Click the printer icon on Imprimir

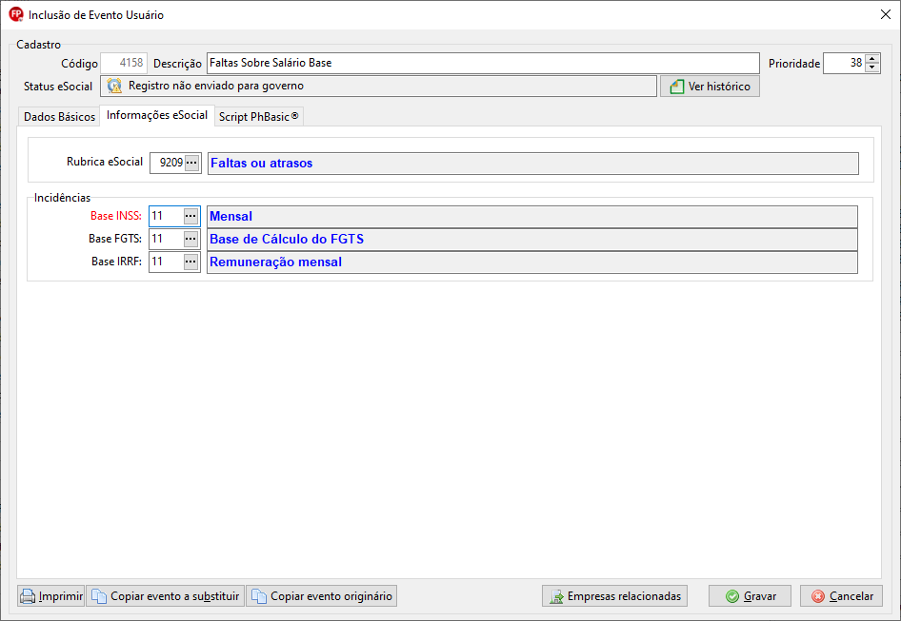tap(28, 596)
